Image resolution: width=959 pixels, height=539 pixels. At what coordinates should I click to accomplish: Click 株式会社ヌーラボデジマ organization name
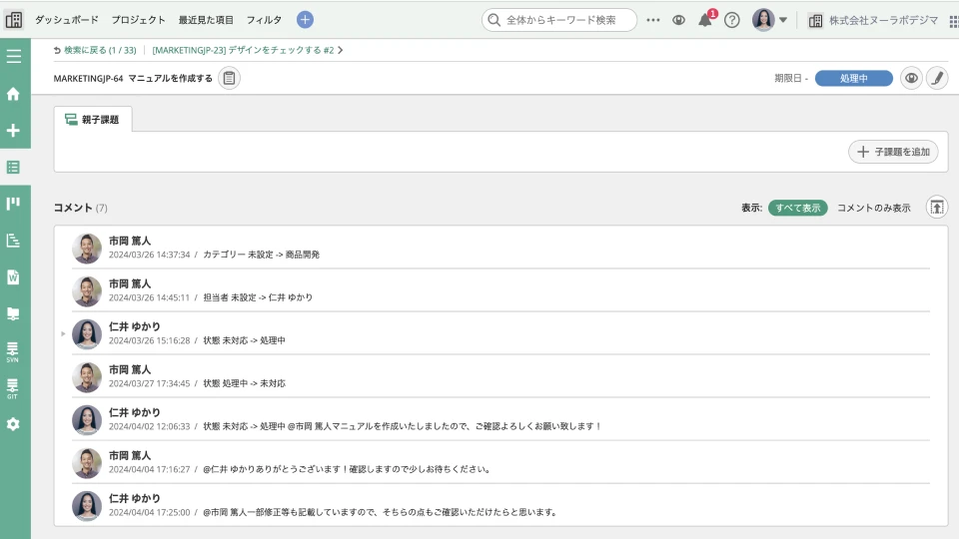[883, 20]
